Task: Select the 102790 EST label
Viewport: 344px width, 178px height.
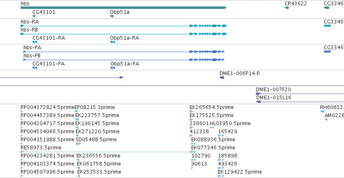Action: [x=201, y=156]
